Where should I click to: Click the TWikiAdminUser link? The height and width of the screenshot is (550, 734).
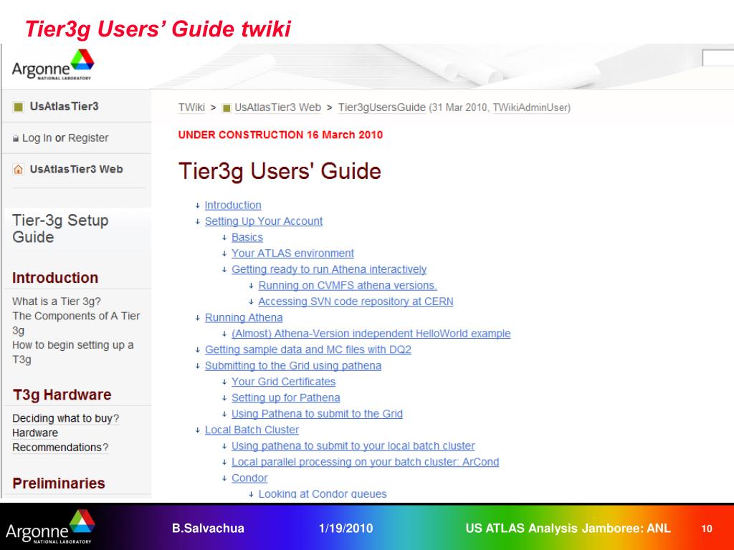point(530,107)
